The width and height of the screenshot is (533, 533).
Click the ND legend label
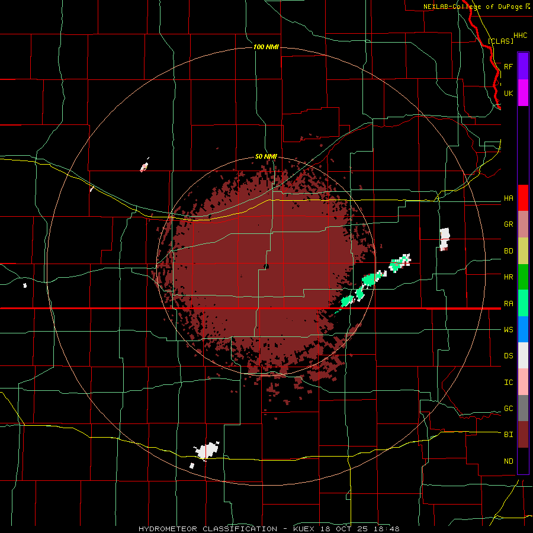point(508,461)
